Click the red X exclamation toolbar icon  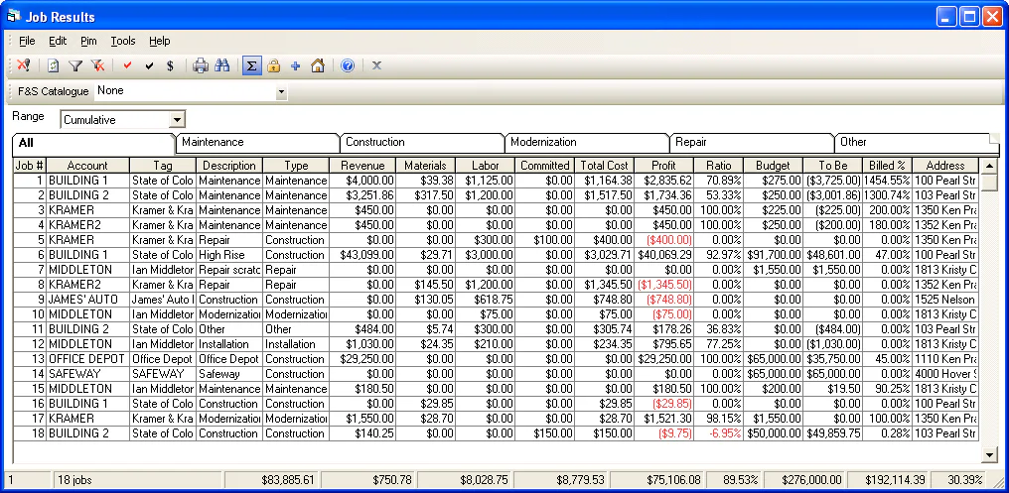coord(24,65)
